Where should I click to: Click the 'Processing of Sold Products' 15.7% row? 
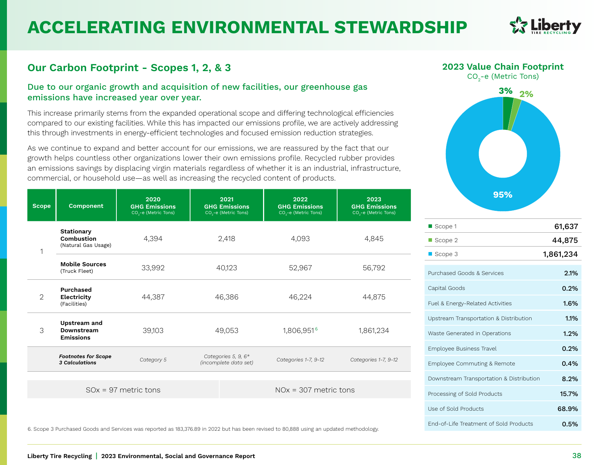click(503, 394)
